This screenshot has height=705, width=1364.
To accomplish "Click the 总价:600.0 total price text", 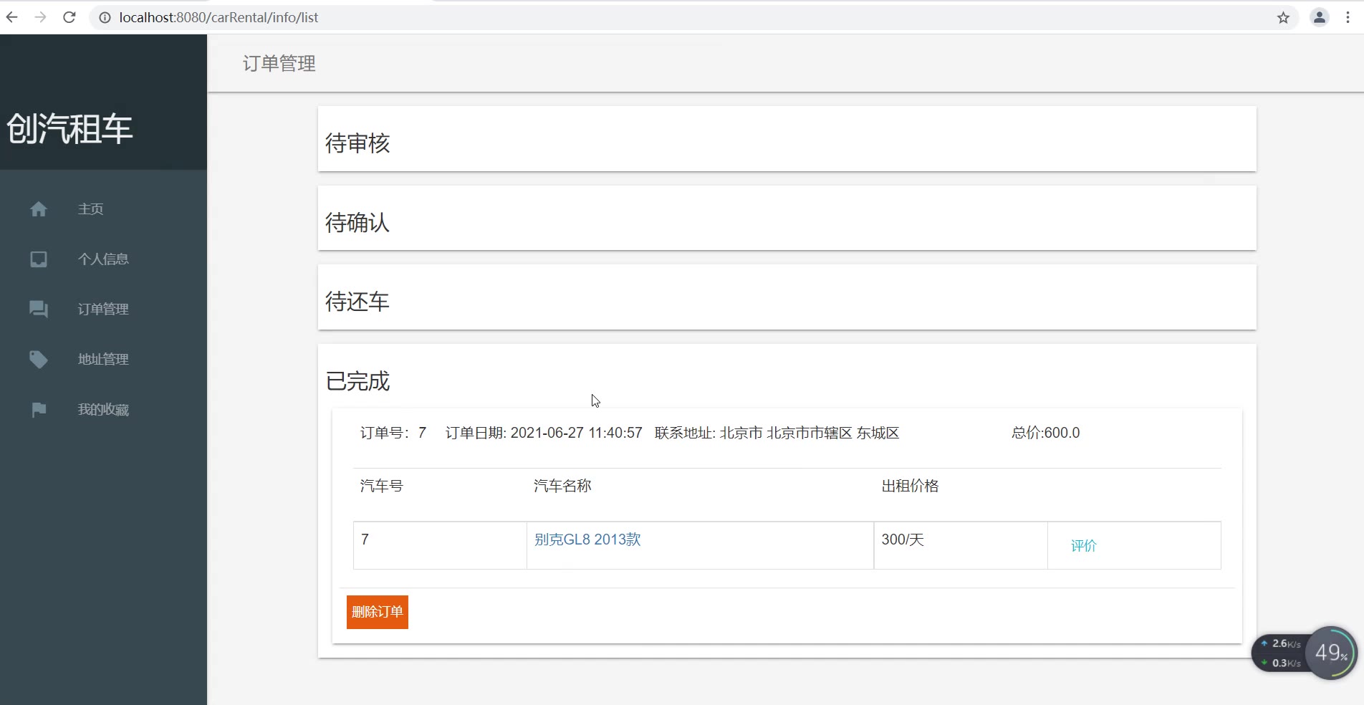I will click(x=1045, y=433).
